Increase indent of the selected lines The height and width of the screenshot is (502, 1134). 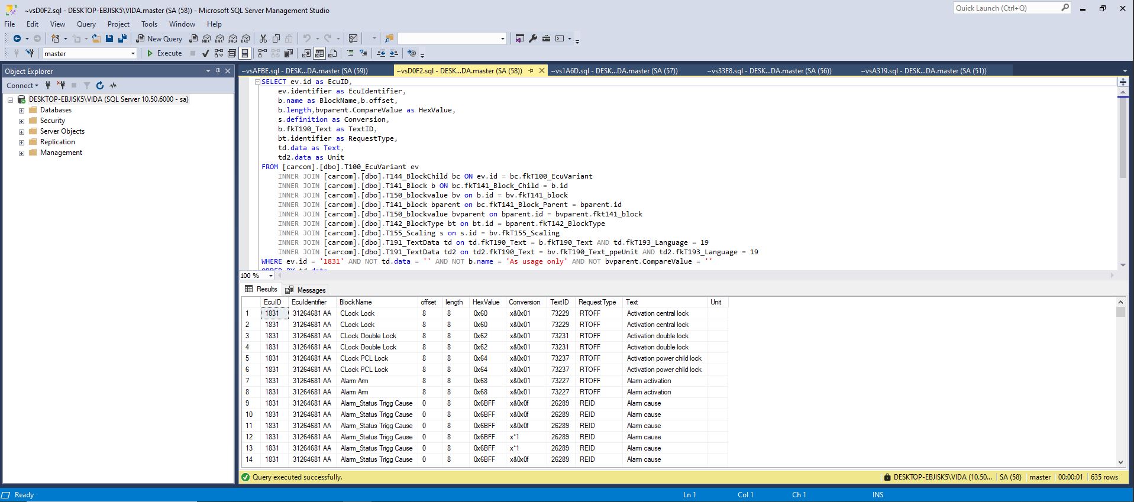(394, 53)
